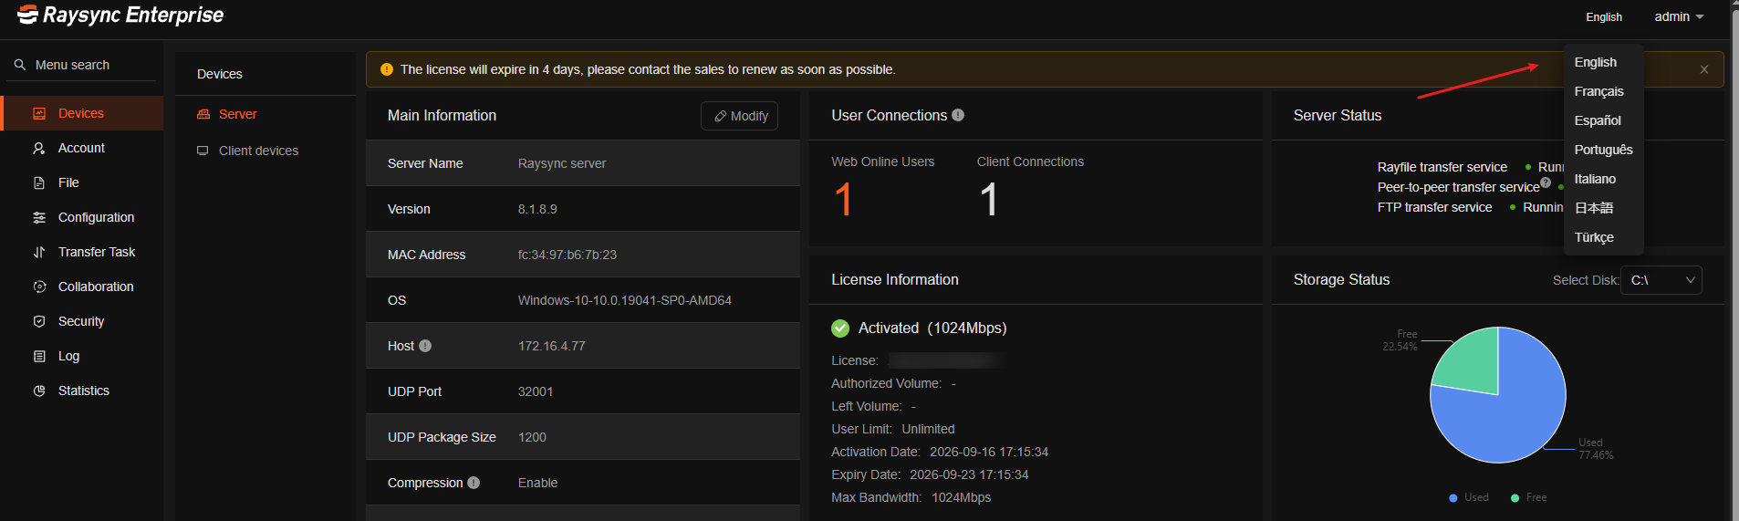
Task: Select the Client devices submenu entry
Action: pos(265,151)
